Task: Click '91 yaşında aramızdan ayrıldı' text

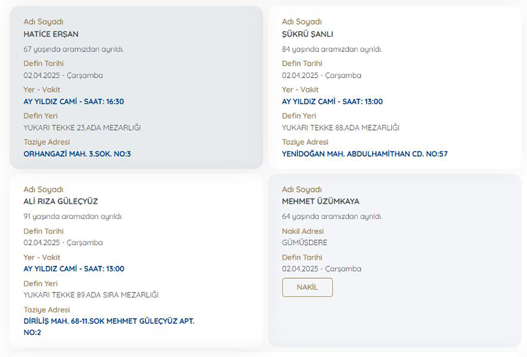Action: click(73, 217)
